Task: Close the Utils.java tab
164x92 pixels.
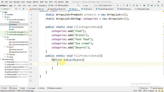Action: pos(79,9)
